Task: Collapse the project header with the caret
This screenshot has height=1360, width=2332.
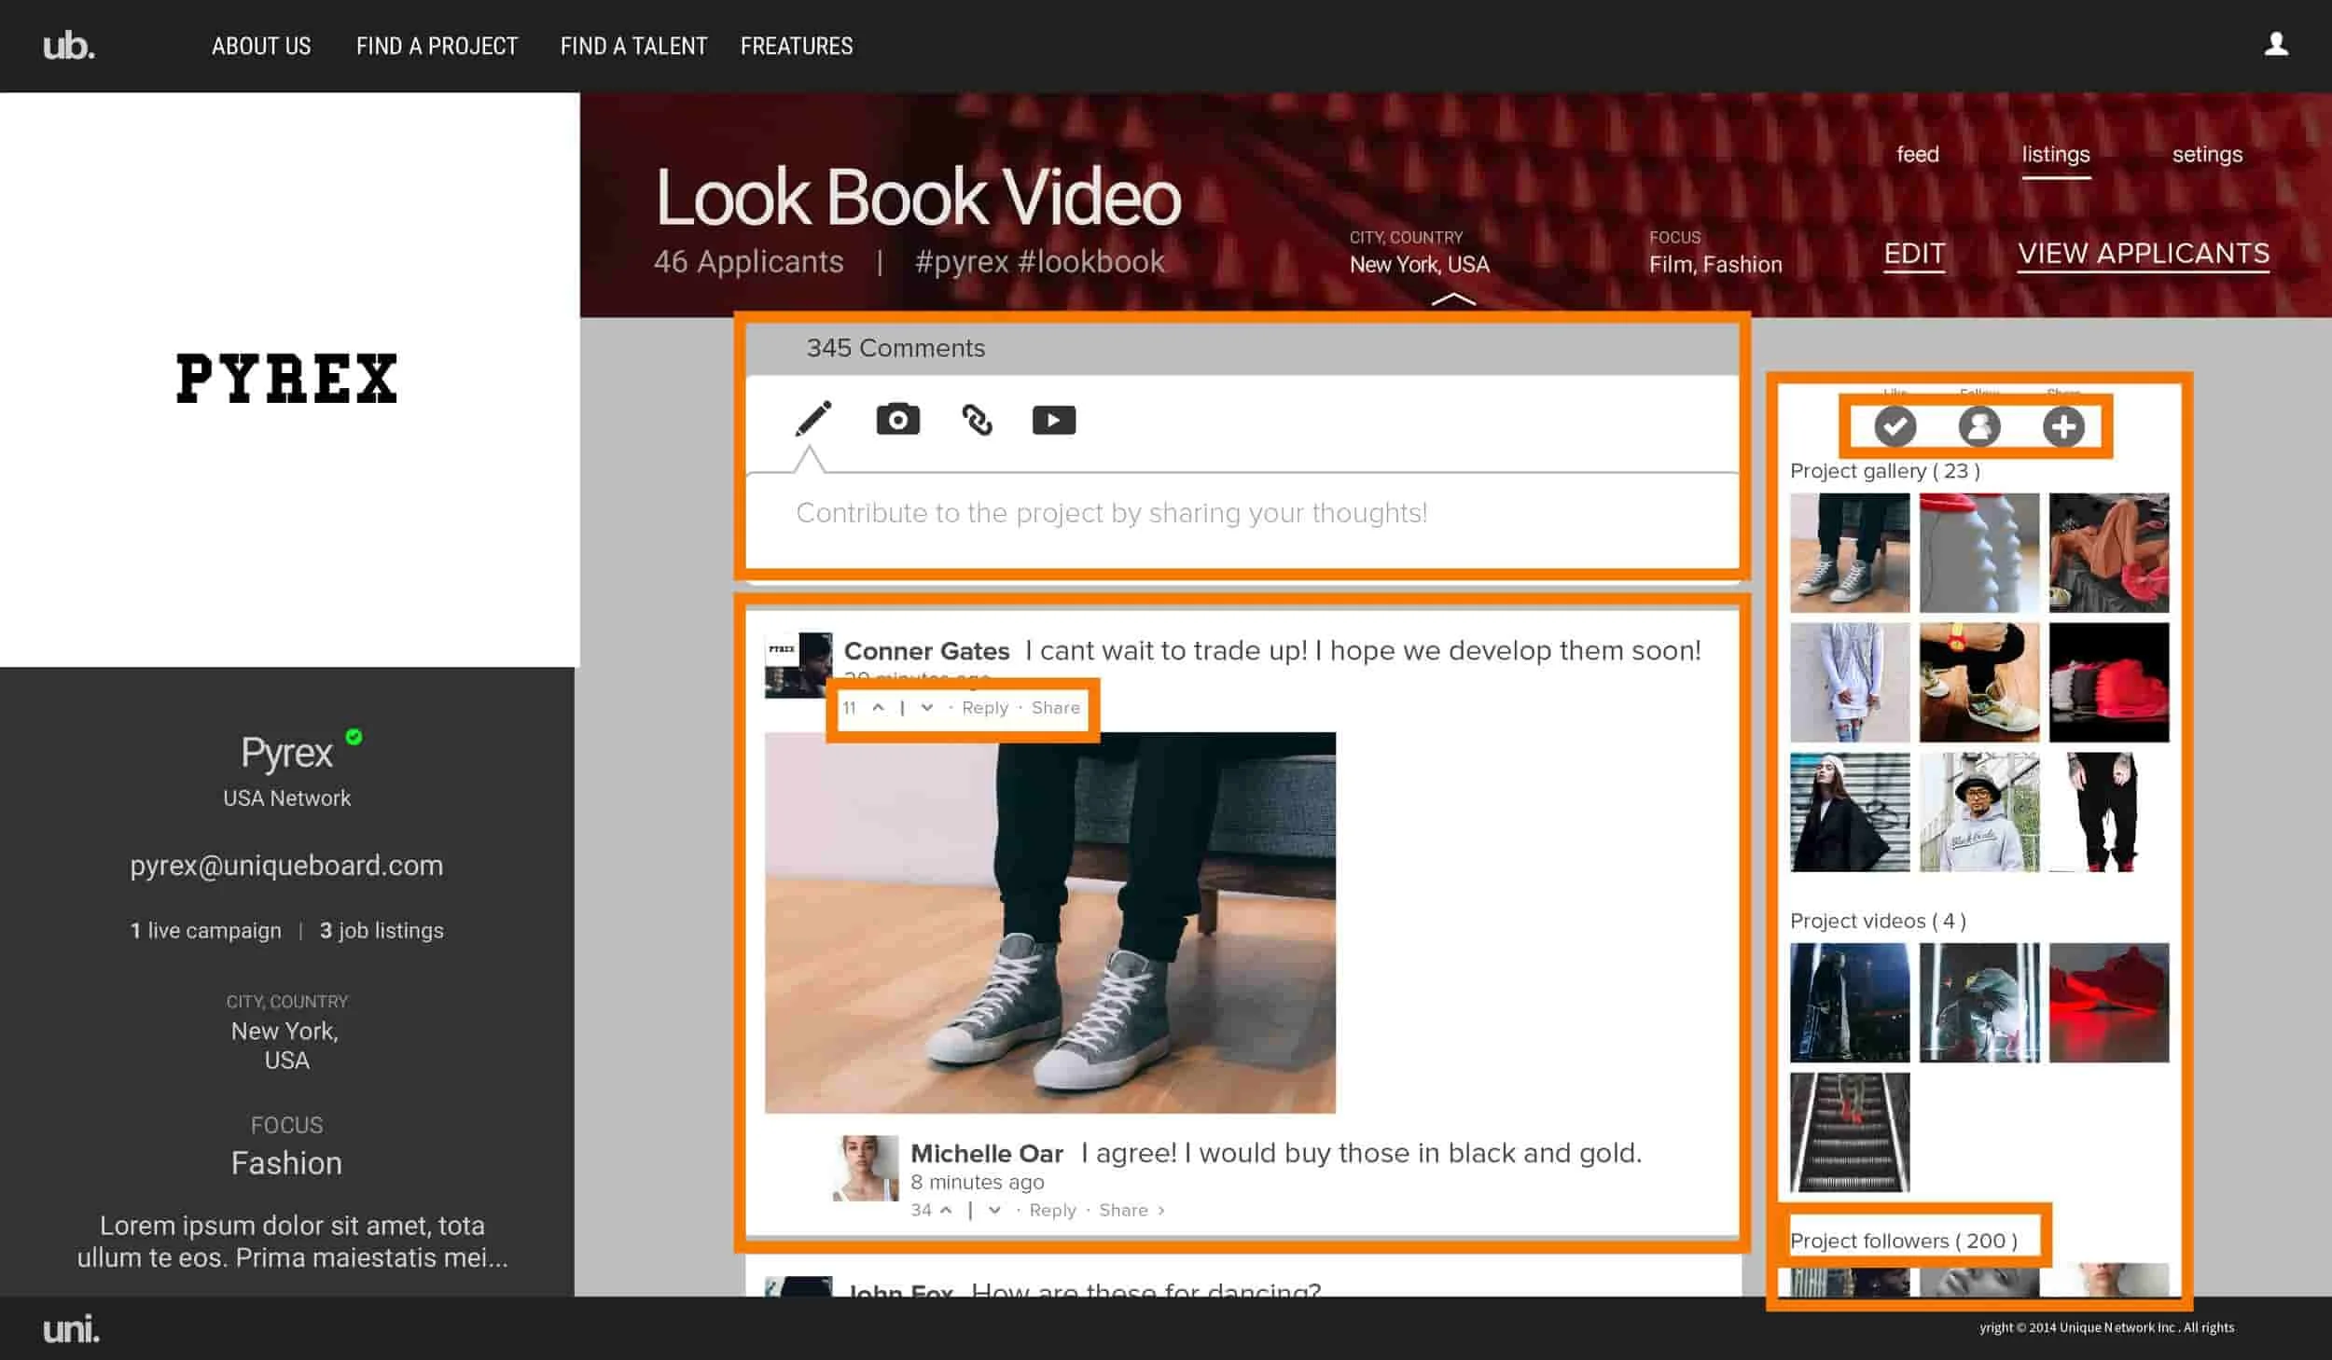Action: tap(1453, 299)
